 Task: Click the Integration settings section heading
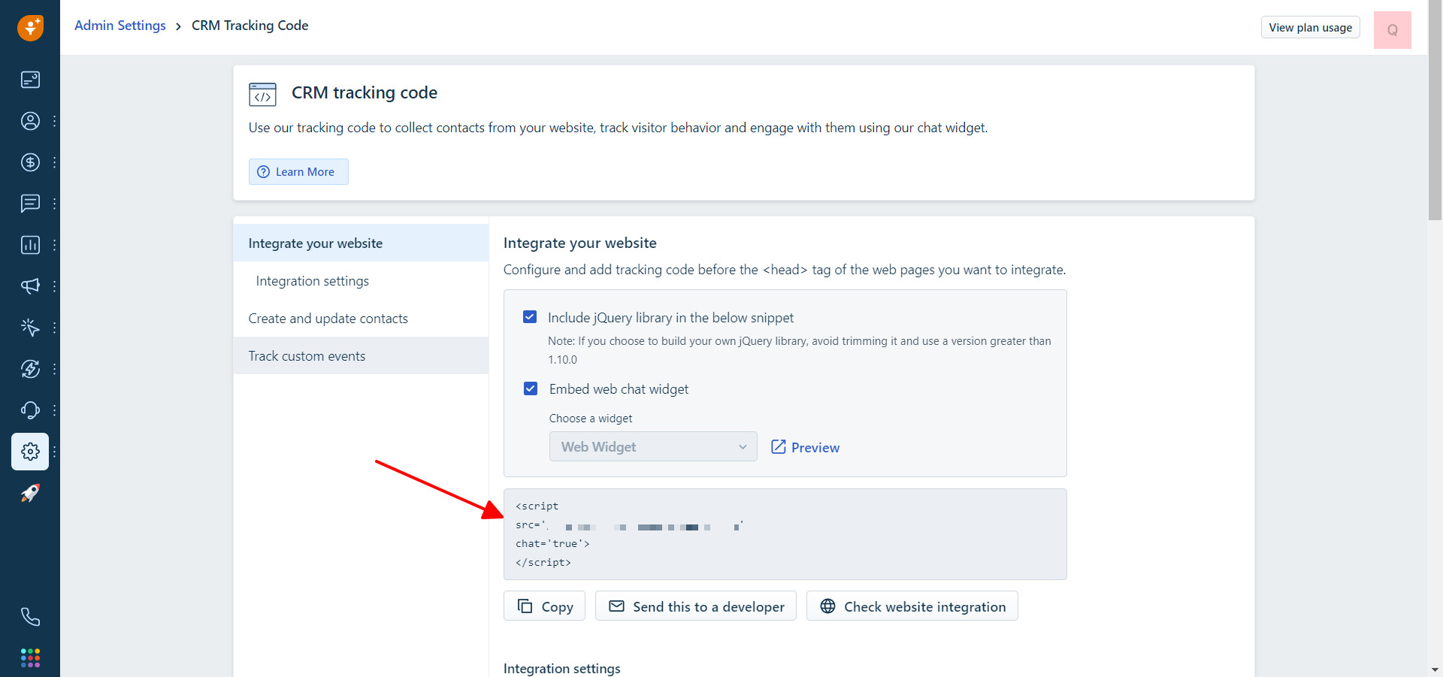(562, 668)
